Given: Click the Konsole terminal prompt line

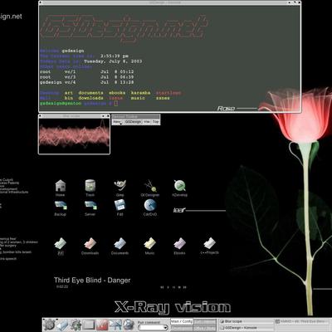Looking at the screenshot, I should point(79,103).
